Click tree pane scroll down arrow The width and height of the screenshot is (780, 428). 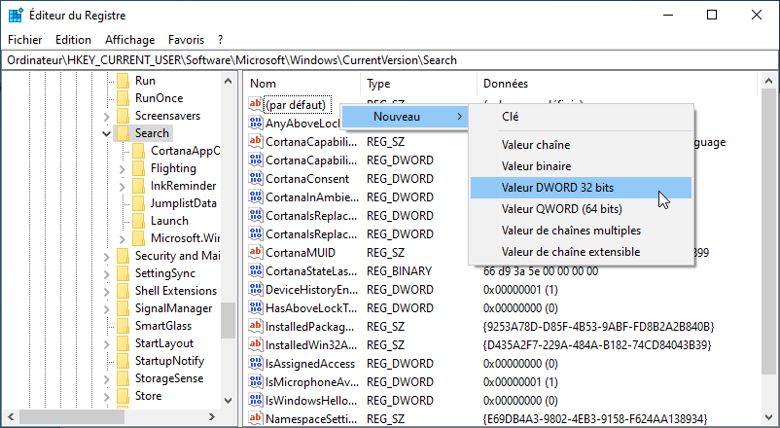pos(228,400)
